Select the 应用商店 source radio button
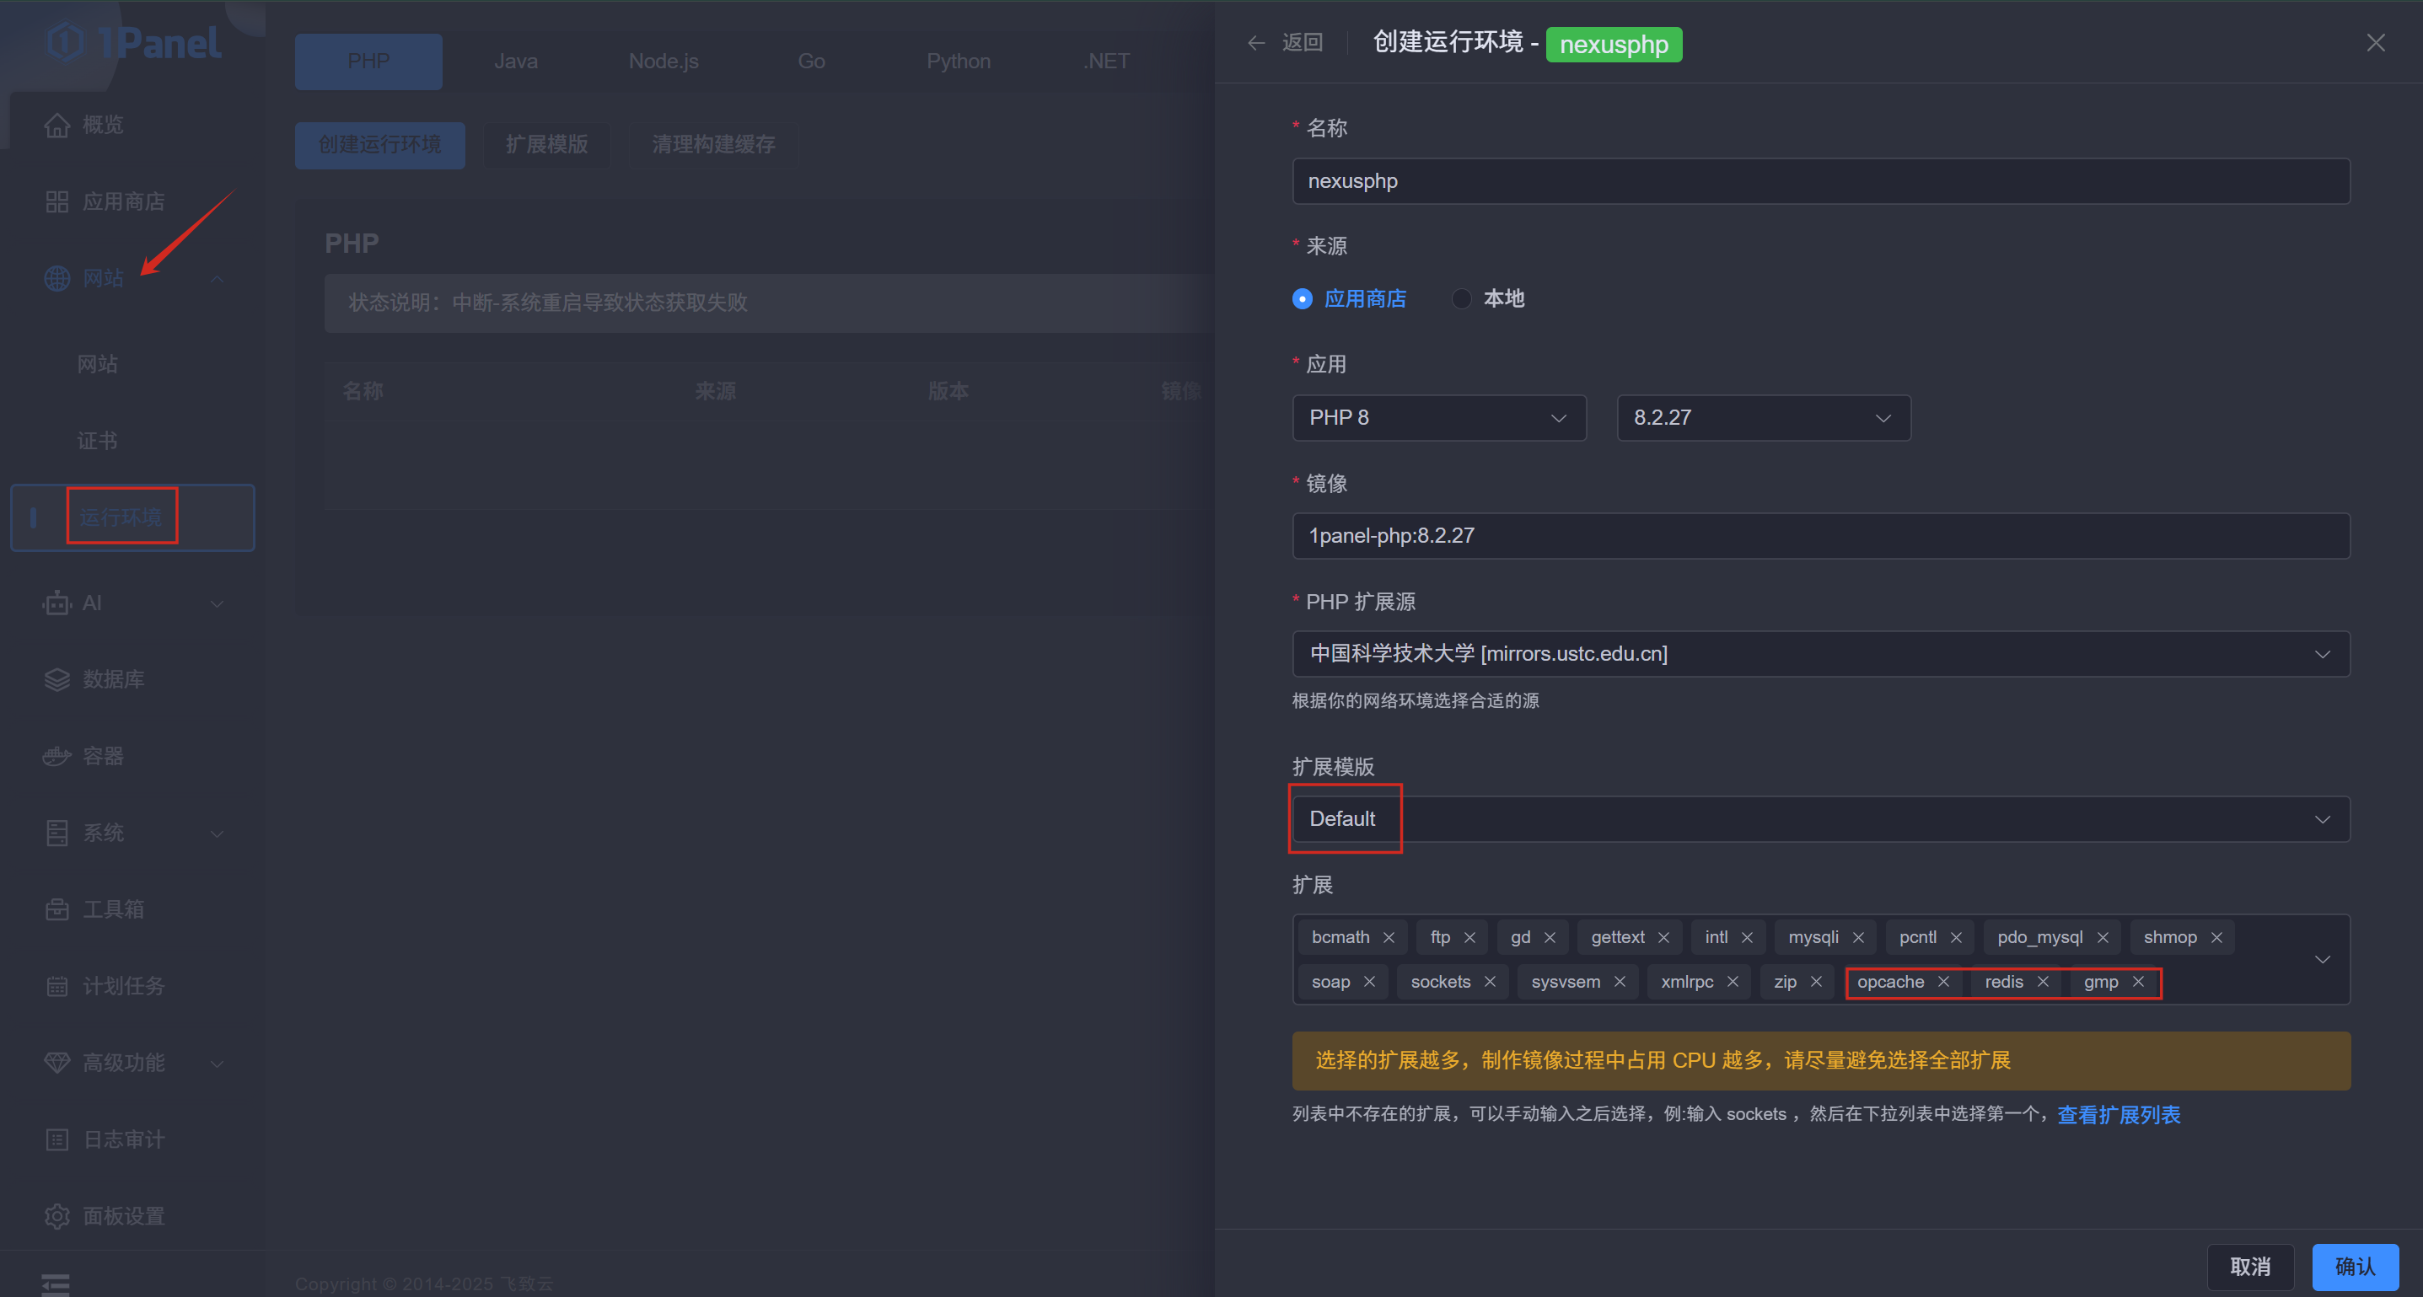Image resolution: width=2423 pixels, height=1297 pixels. pos(1302,298)
